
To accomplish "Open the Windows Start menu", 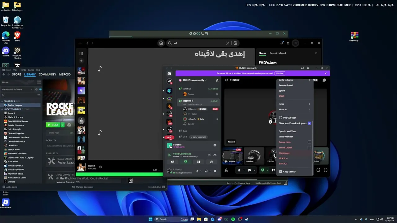I will [150, 219].
